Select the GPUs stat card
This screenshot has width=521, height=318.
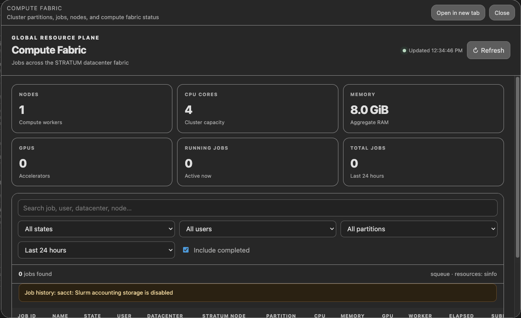pyautogui.click(x=92, y=162)
